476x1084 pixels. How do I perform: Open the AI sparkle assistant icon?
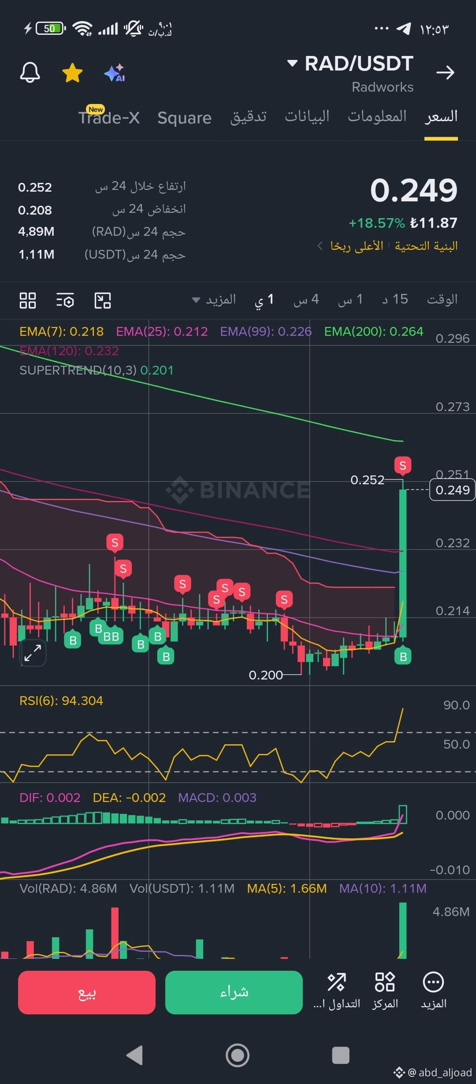tap(115, 73)
